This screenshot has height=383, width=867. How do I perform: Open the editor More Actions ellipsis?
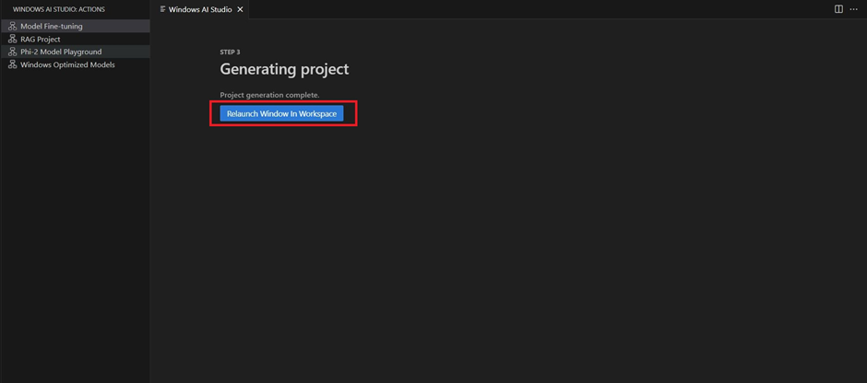(853, 9)
